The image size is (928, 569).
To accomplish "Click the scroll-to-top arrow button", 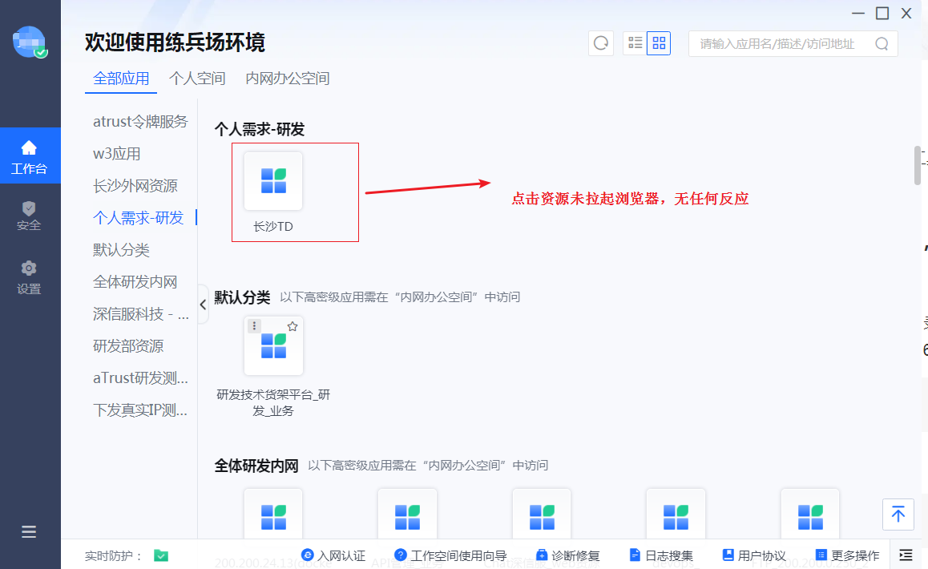I will (x=898, y=514).
